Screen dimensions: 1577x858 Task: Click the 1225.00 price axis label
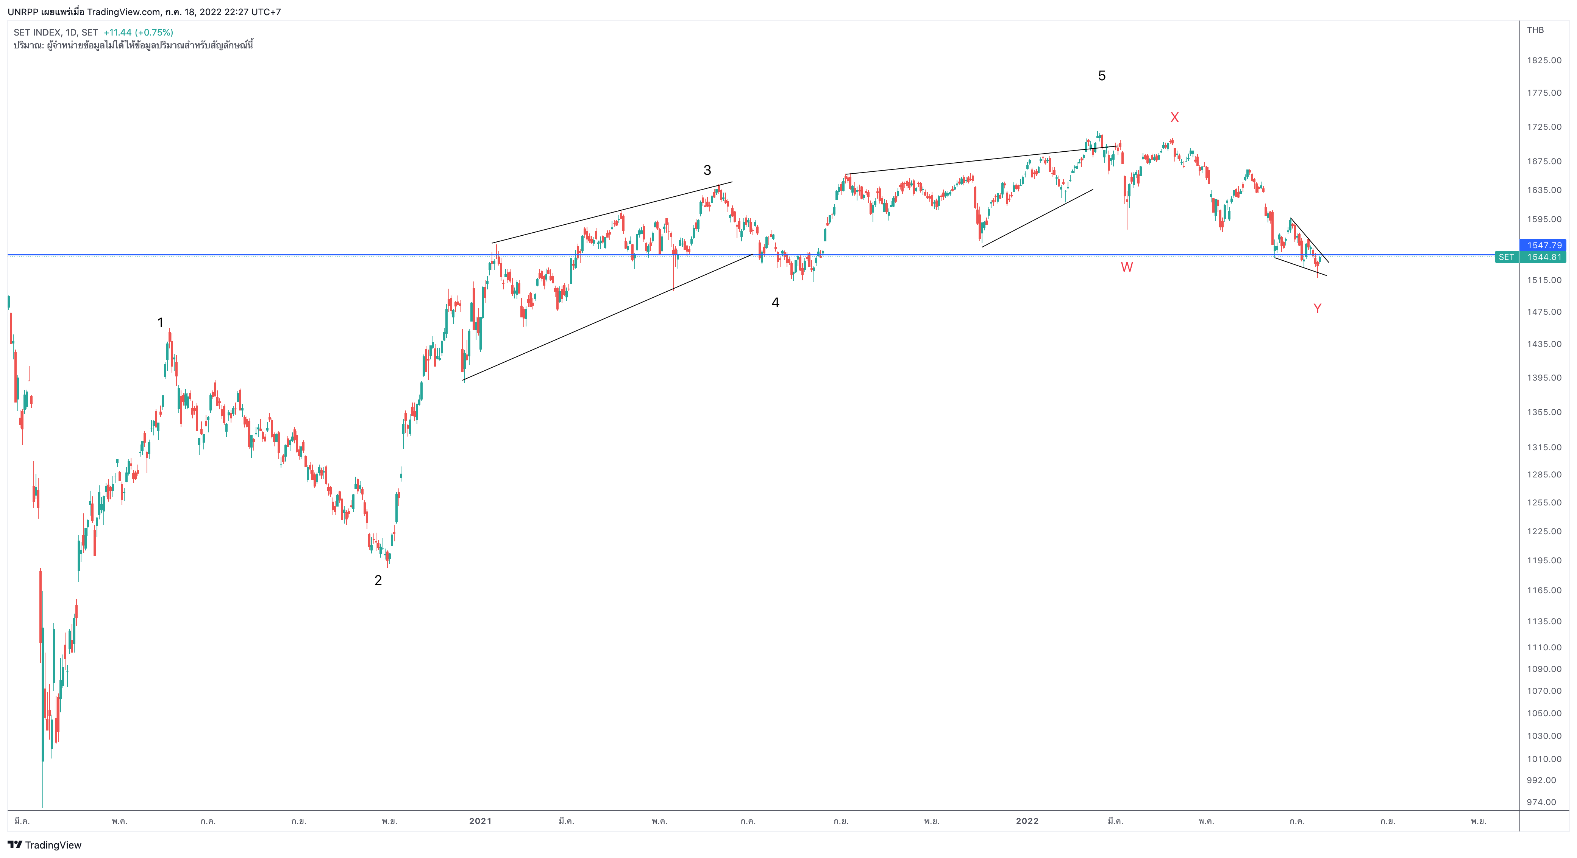[x=1544, y=531]
